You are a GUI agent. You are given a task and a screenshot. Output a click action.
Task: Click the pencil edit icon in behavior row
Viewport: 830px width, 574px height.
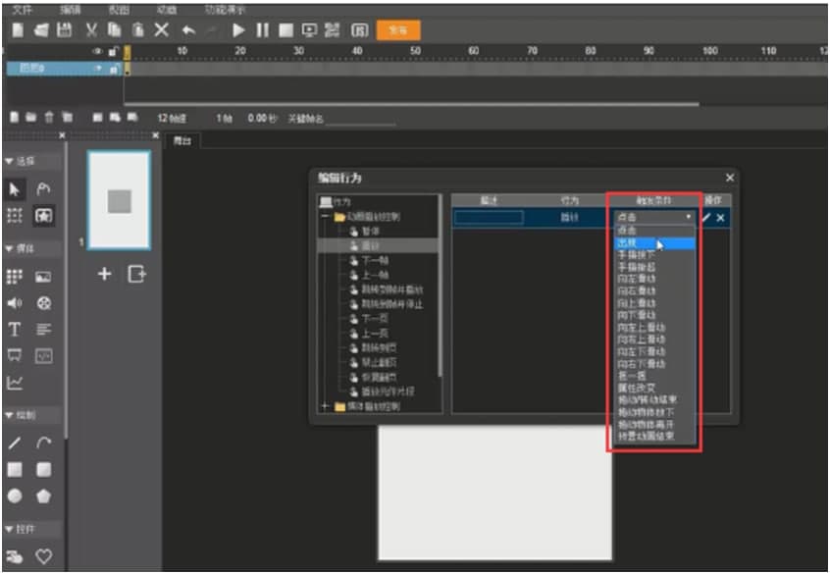pos(706,217)
